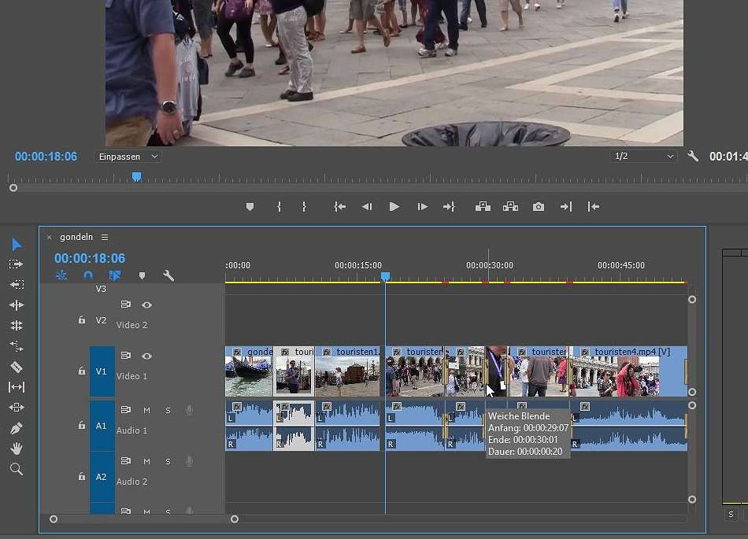Open the Einpassen zoom level dropdown
Image resolution: width=748 pixels, height=539 pixels.
pyautogui.click(x=128, y=156)
